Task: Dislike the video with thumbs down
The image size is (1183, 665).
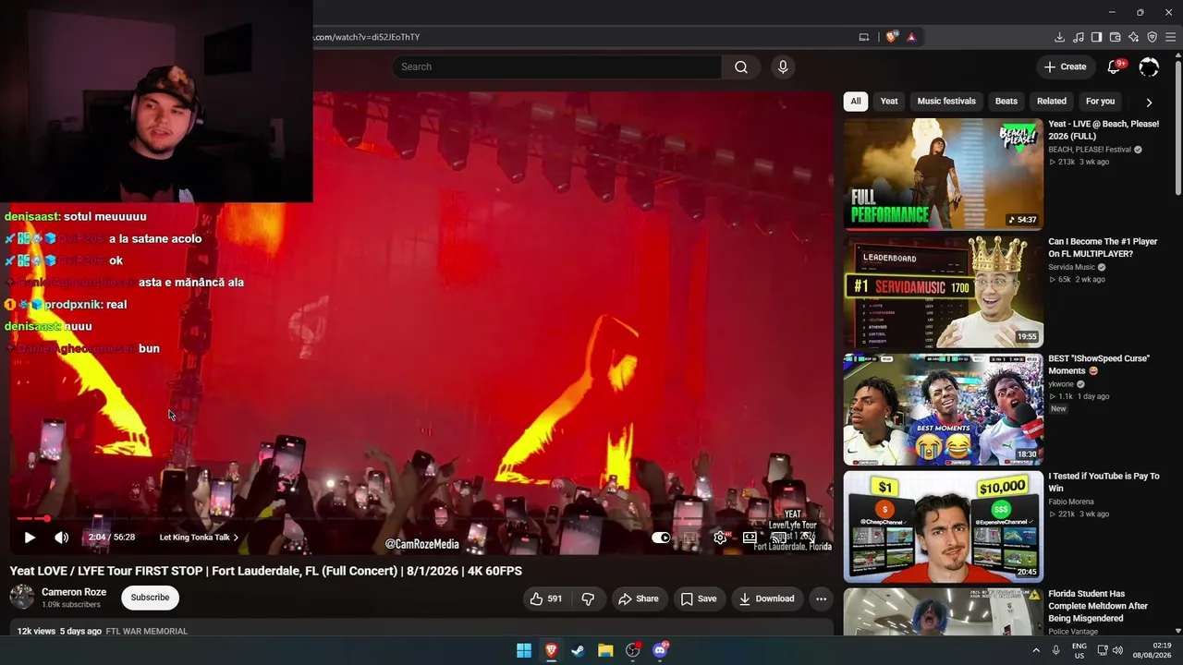Action: pyautogui.click(x=588, y=598)
